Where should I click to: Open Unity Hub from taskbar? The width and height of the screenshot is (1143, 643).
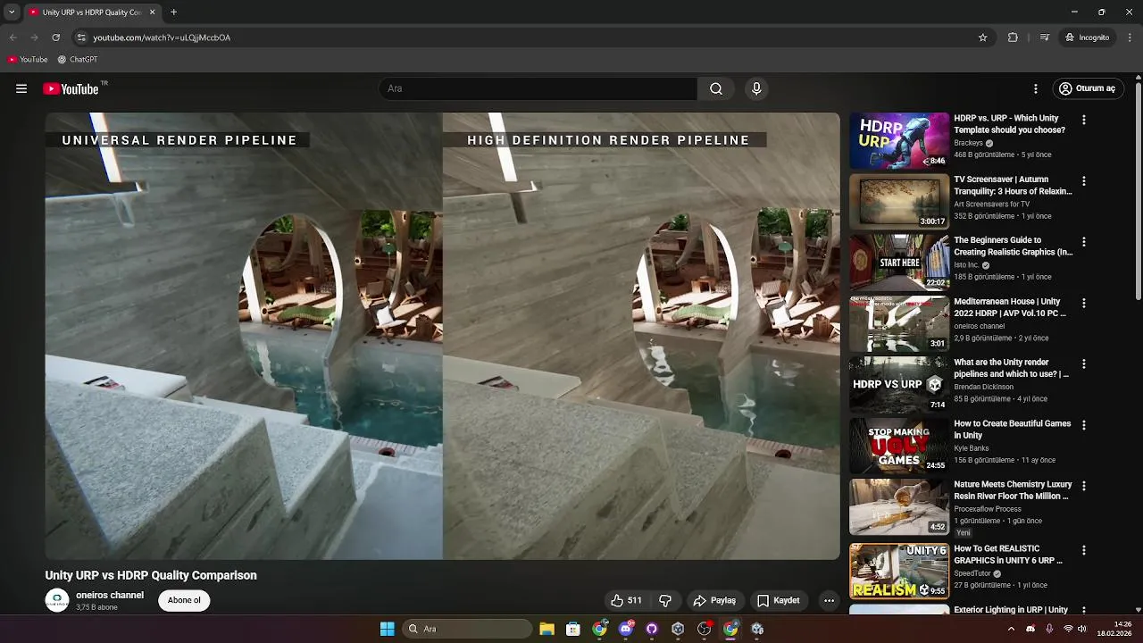point(678,629)
